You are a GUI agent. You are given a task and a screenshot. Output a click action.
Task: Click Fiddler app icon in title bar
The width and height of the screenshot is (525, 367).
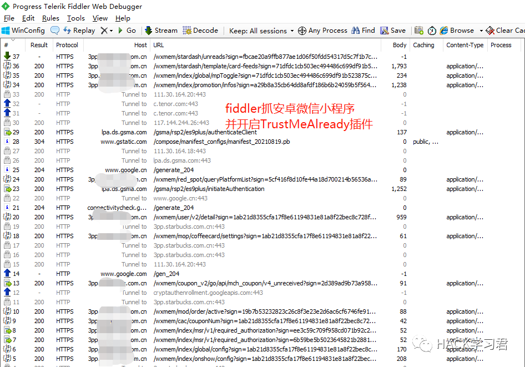pos(6,6)
